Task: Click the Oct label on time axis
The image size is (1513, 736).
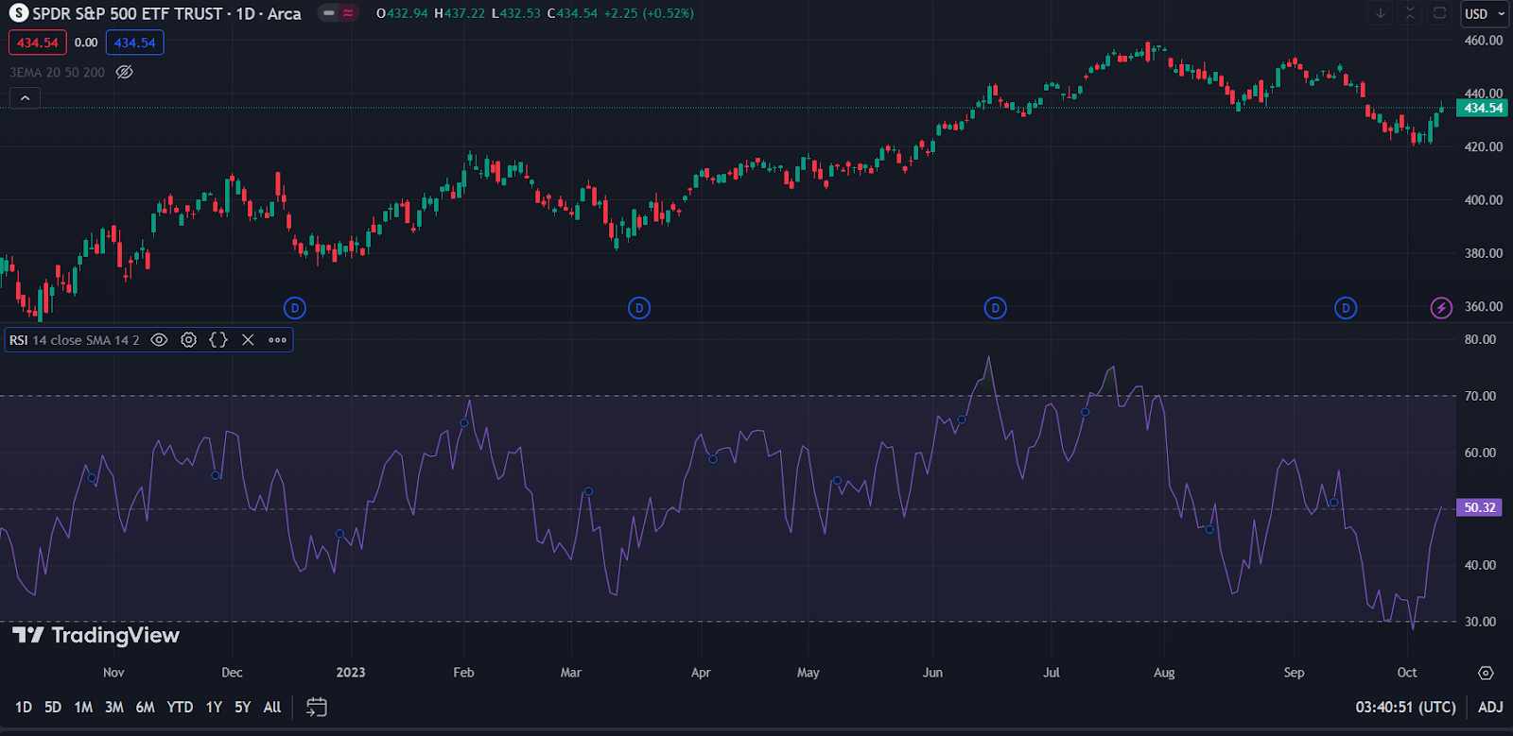Action: (x=1407, y=673)
